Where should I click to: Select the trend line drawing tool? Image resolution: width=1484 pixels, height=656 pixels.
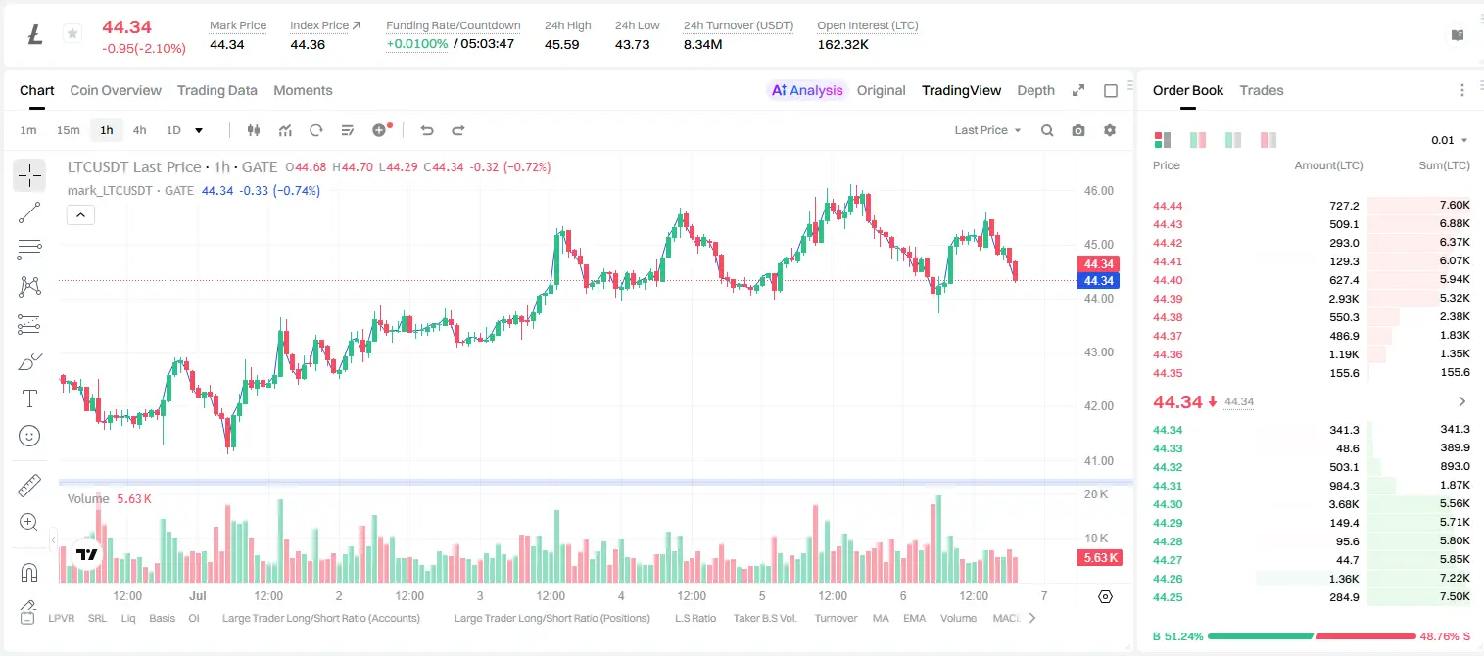click(29, 212)
